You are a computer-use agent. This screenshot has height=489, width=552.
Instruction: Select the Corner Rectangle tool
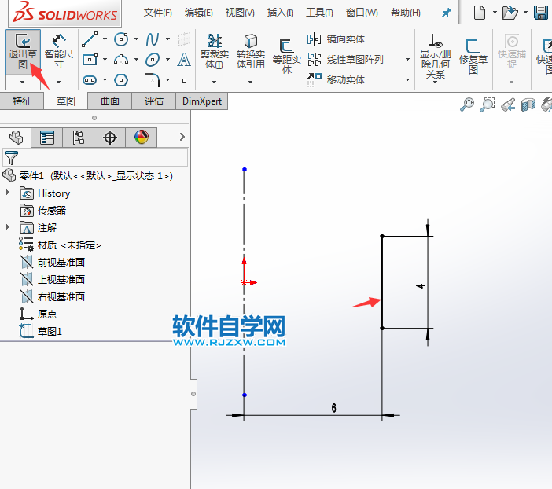click(90, 60)
